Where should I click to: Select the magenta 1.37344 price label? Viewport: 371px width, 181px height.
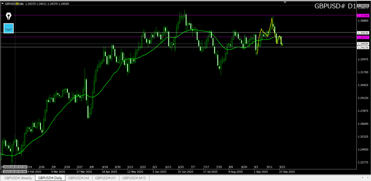coord(363,16)
